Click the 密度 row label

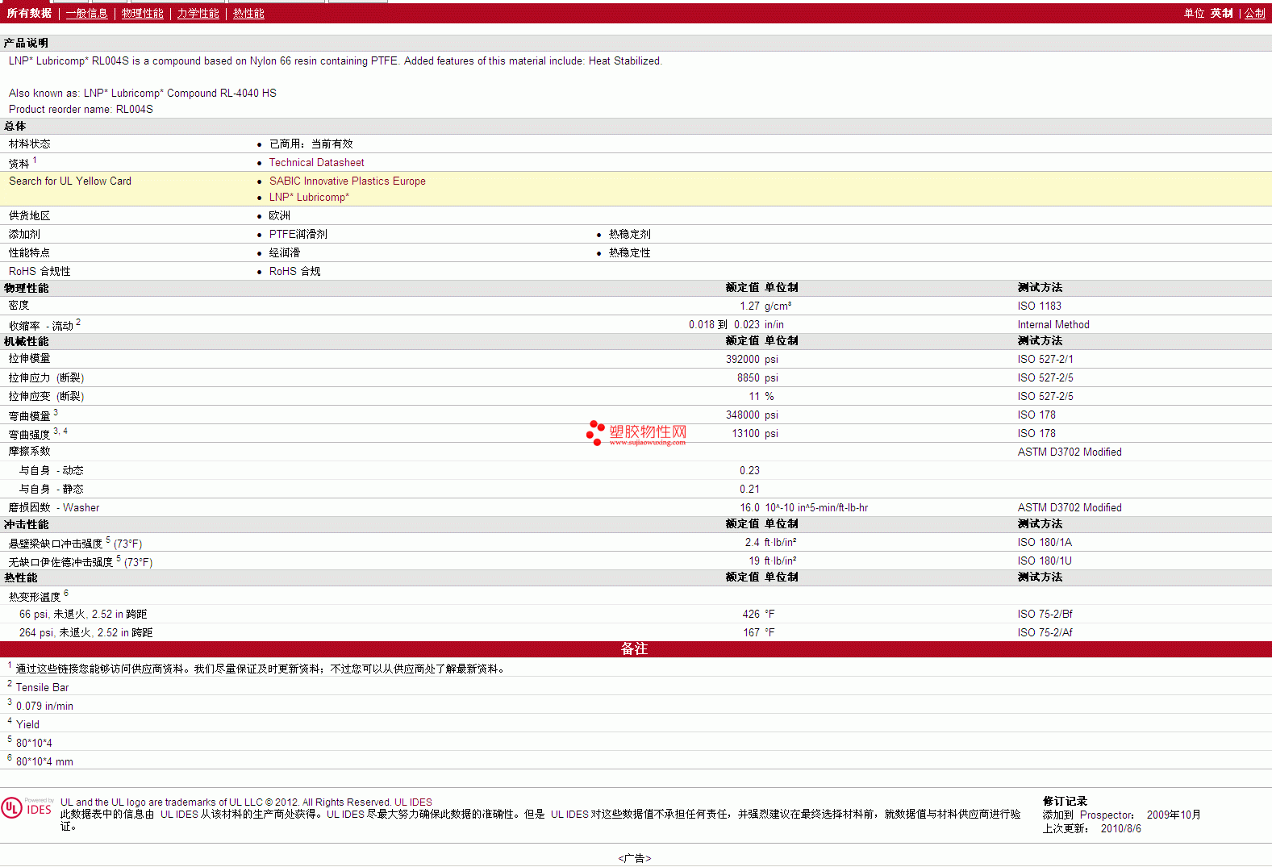point(19,305)
